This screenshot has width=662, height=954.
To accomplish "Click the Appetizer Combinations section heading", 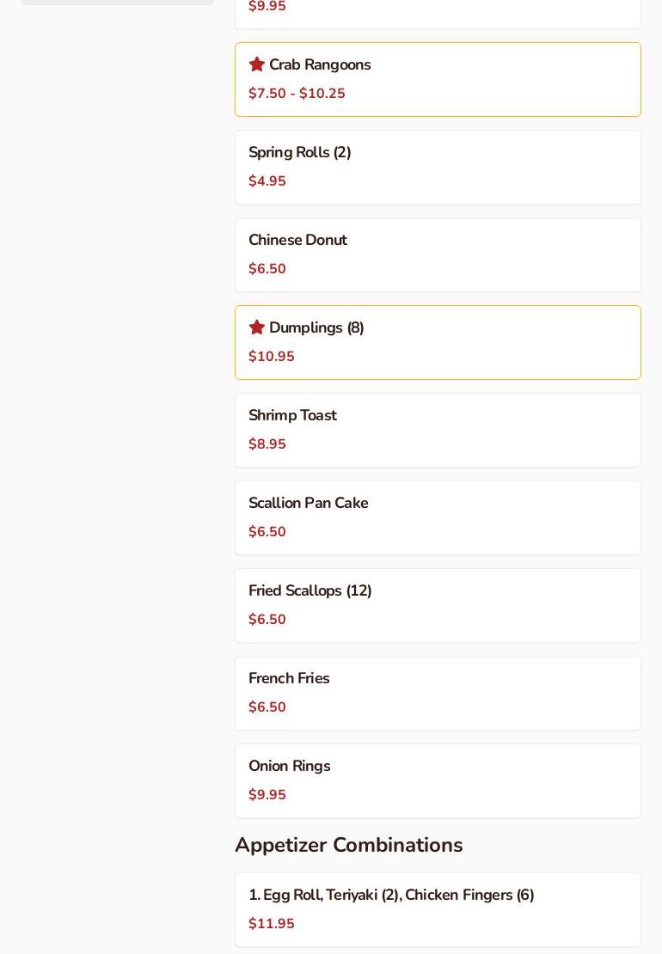I will (348, 846).
